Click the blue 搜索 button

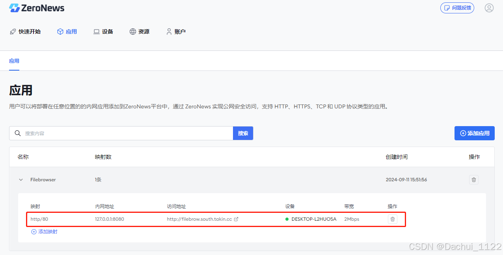(x=243, y=133)
